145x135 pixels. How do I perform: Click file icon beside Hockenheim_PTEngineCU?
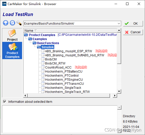coord(43,79)
